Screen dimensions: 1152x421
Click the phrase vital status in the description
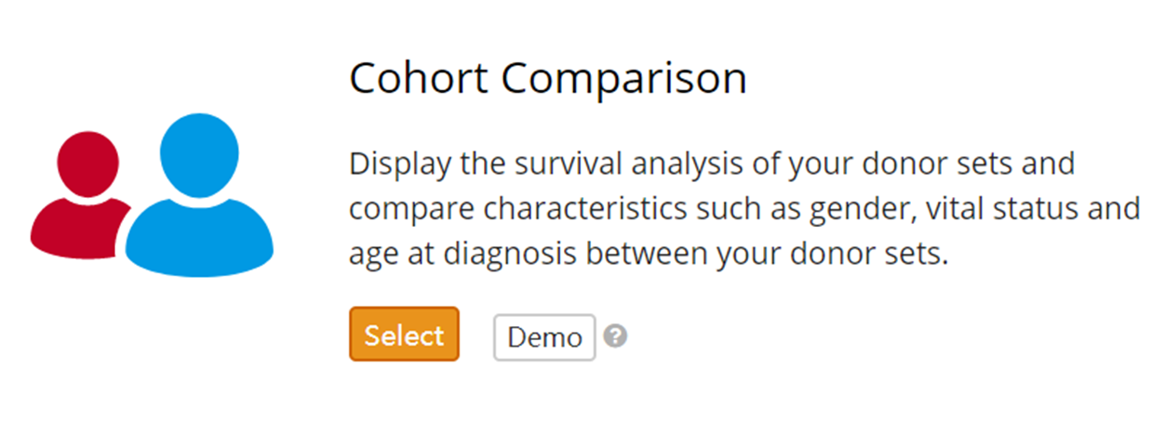click(x=998, y=208)
